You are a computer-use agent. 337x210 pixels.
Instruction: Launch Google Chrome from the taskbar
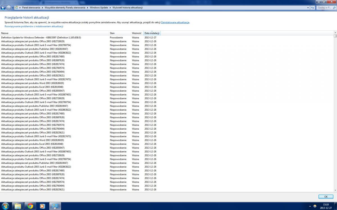click(30, 206)
